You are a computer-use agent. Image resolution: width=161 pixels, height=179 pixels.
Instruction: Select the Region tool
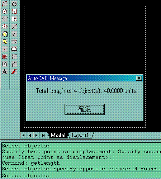coord(5,64)
